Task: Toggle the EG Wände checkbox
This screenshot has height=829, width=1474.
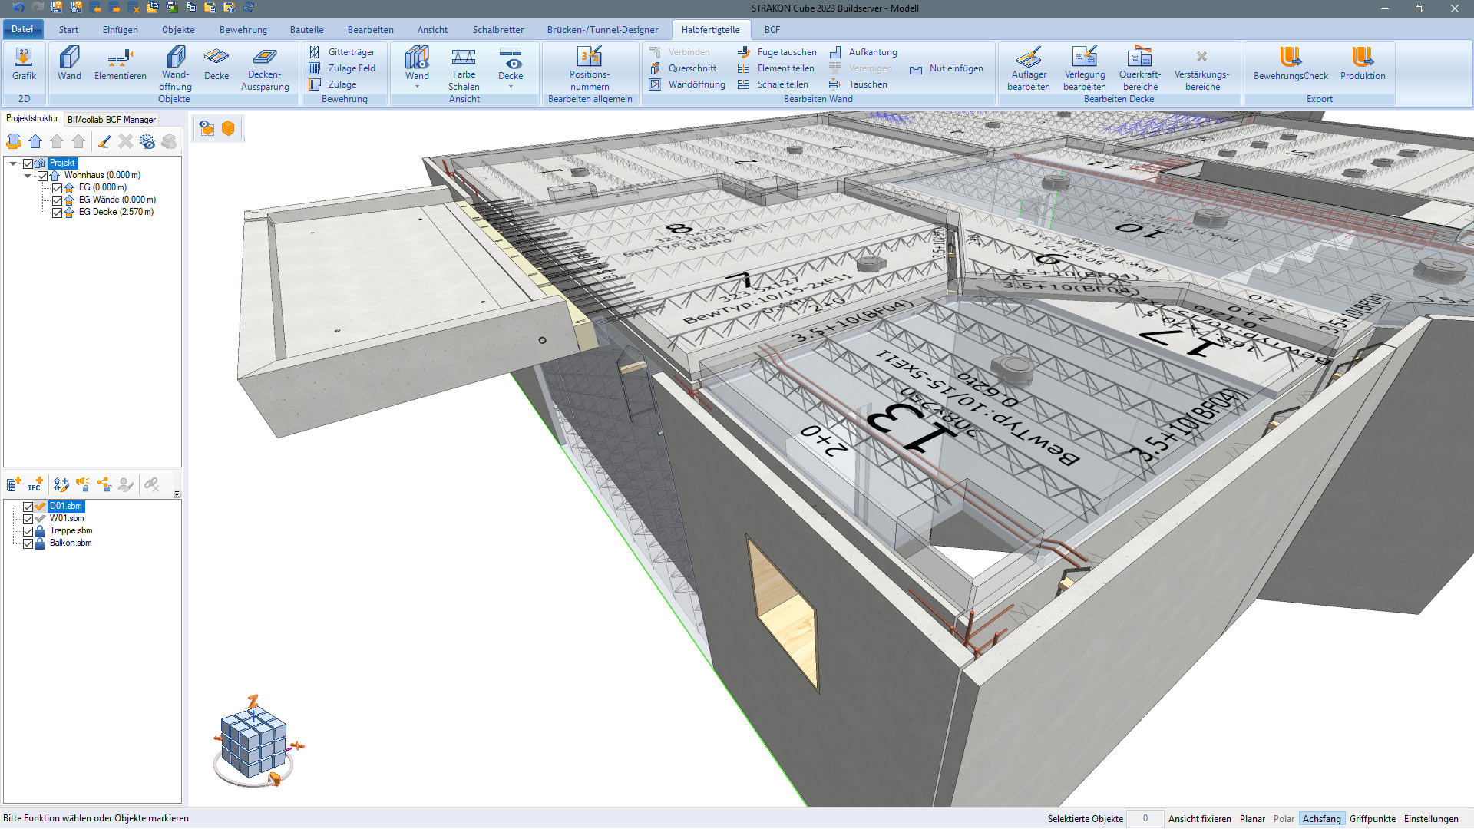Action: tap(57, 200)
